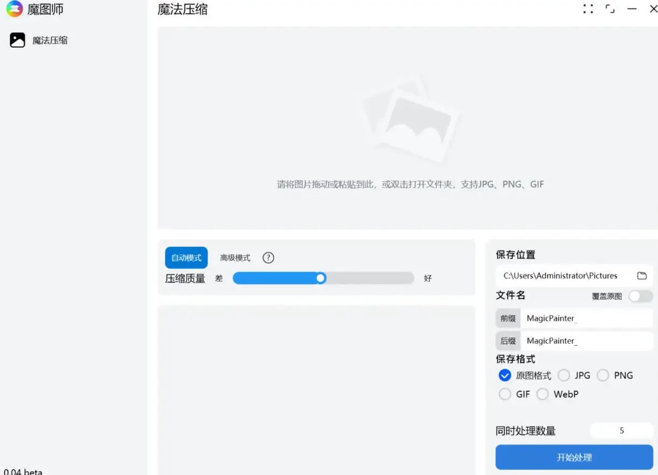Choose the PNG format radio button

[603, 375]
